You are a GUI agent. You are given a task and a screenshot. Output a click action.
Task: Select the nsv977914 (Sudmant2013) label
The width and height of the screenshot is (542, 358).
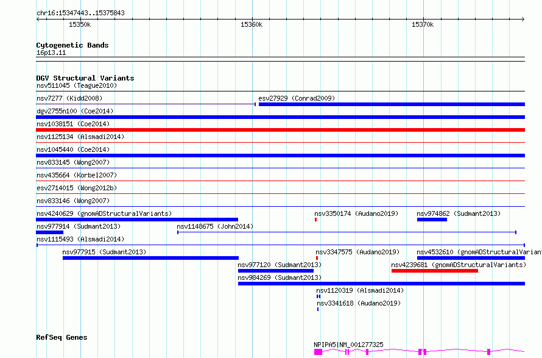tap(79, 226)
